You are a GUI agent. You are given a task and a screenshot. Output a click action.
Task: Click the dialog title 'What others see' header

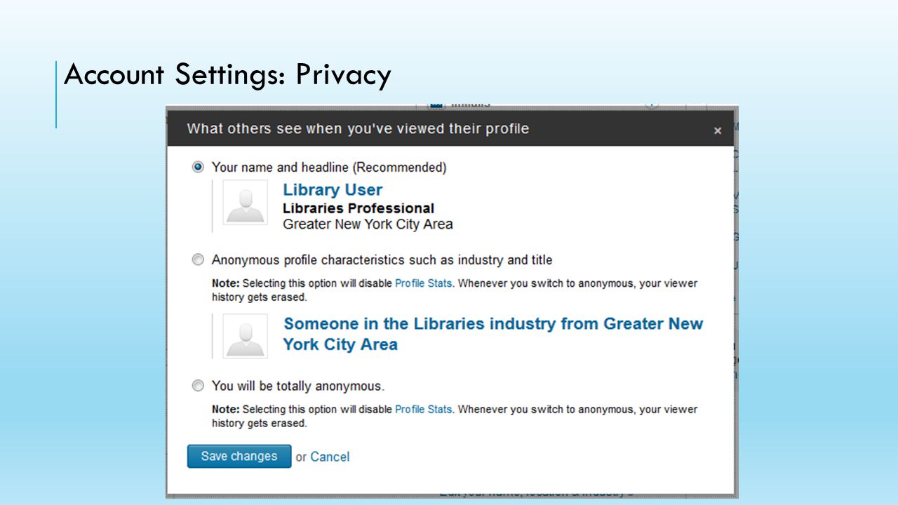[358, 128]
